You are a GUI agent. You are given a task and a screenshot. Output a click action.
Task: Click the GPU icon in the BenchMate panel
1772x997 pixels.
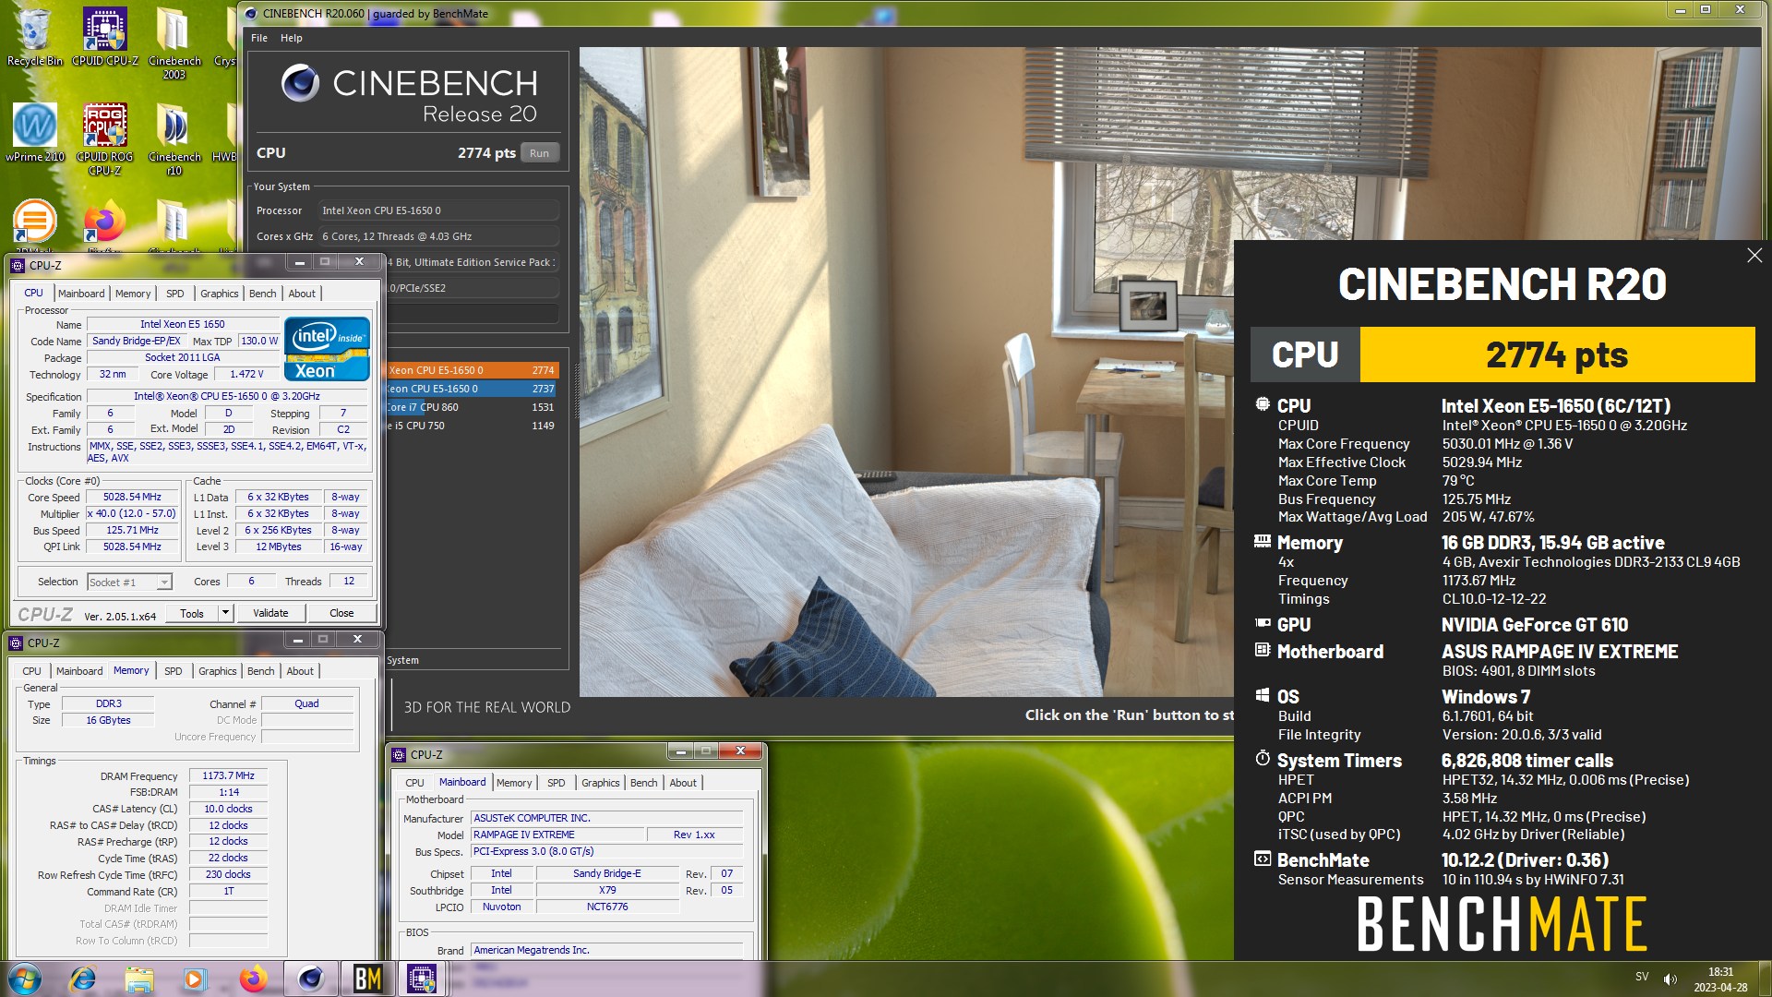click(x=1263, y=623)
